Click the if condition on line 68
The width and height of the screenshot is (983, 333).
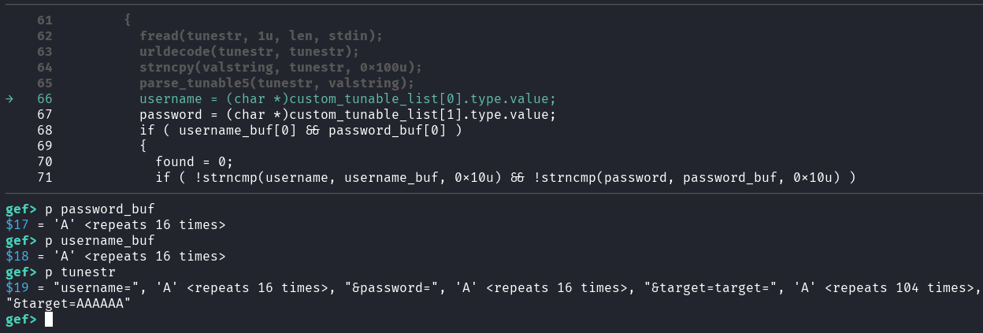pos(300,130)
